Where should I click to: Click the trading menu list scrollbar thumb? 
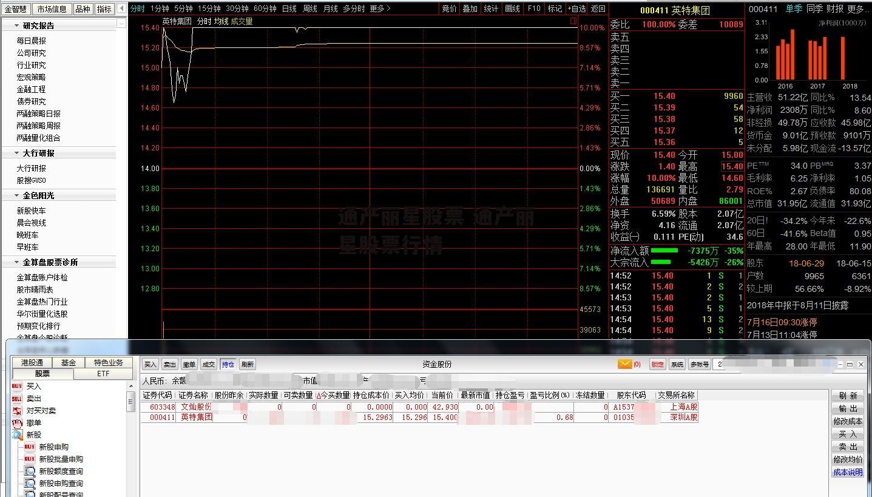[x=130, y=402]
